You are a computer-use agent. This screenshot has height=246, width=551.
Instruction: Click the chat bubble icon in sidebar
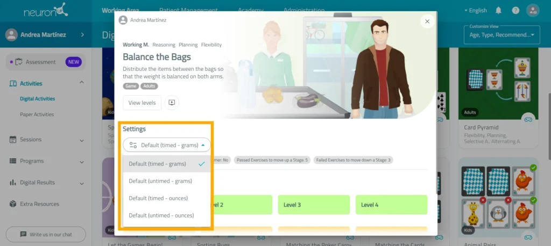(23, 234)
